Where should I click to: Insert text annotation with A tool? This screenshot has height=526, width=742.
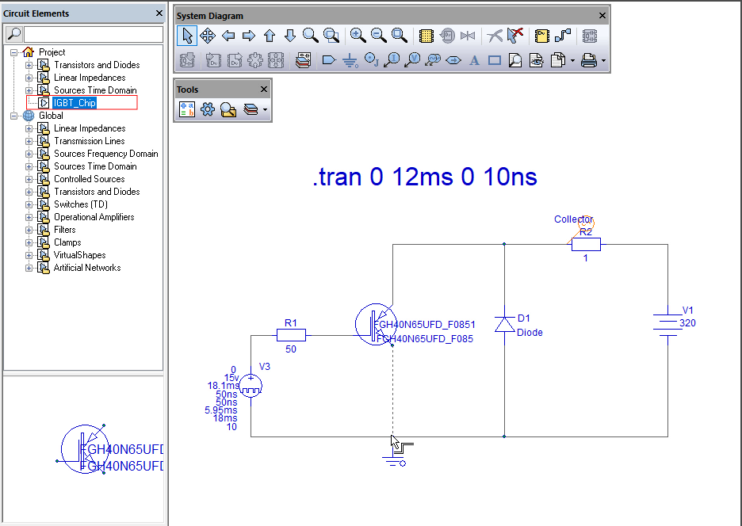coord(474,60)
